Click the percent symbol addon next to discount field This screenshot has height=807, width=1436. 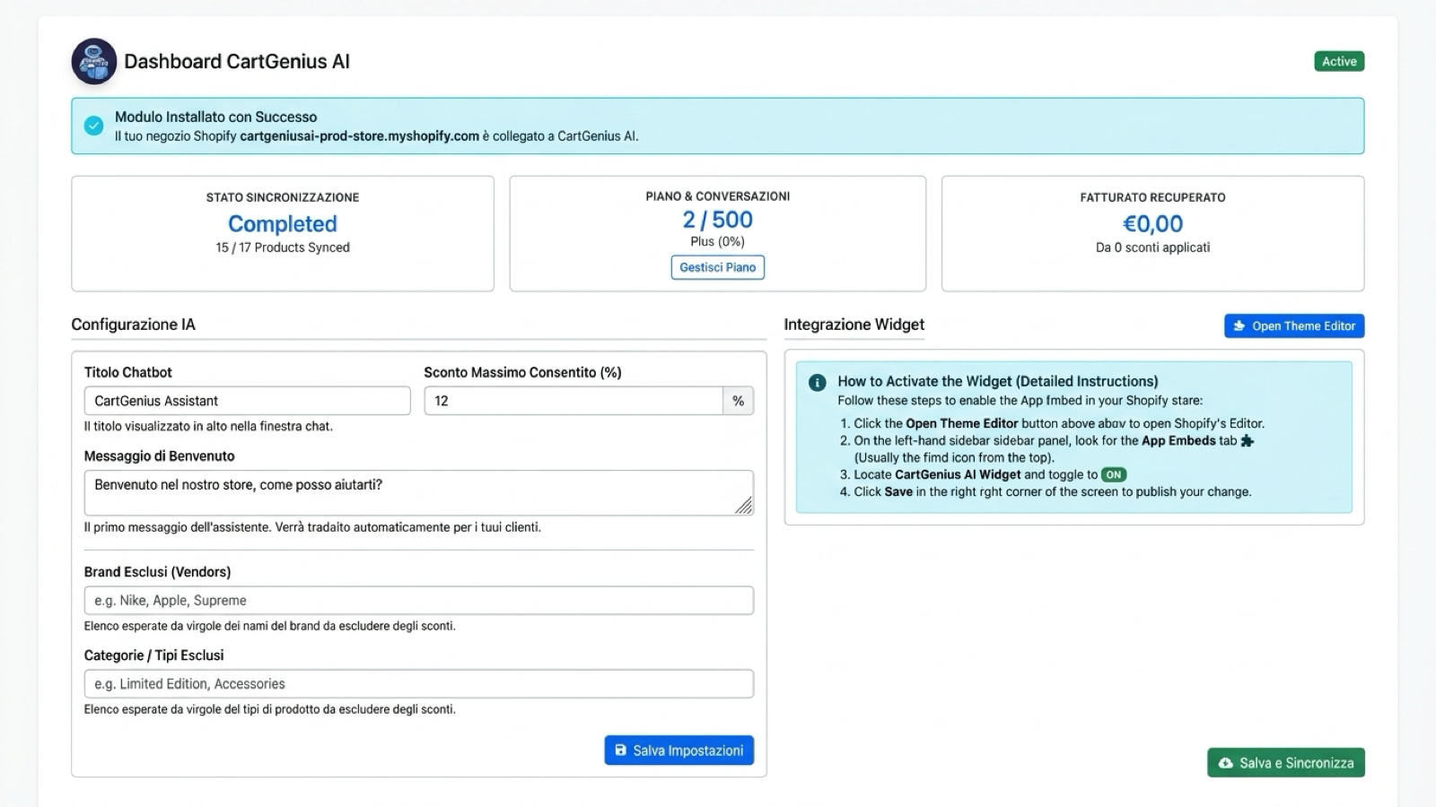point(738,401)
